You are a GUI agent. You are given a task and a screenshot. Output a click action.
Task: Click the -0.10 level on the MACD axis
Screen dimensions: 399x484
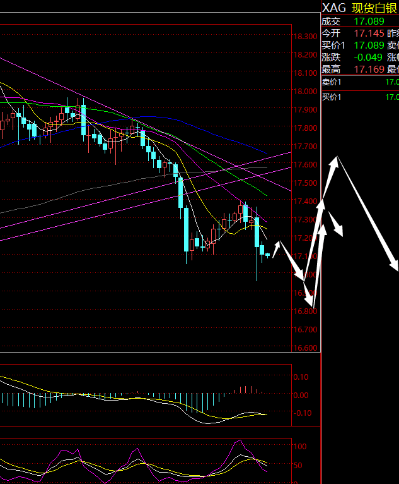pos(302,413)
